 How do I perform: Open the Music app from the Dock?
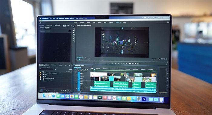[x=105, y=98]
